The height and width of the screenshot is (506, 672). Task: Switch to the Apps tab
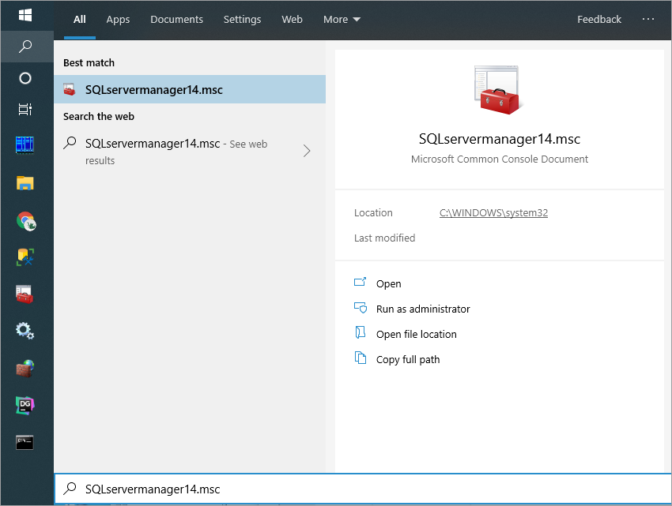coord(118,20)
